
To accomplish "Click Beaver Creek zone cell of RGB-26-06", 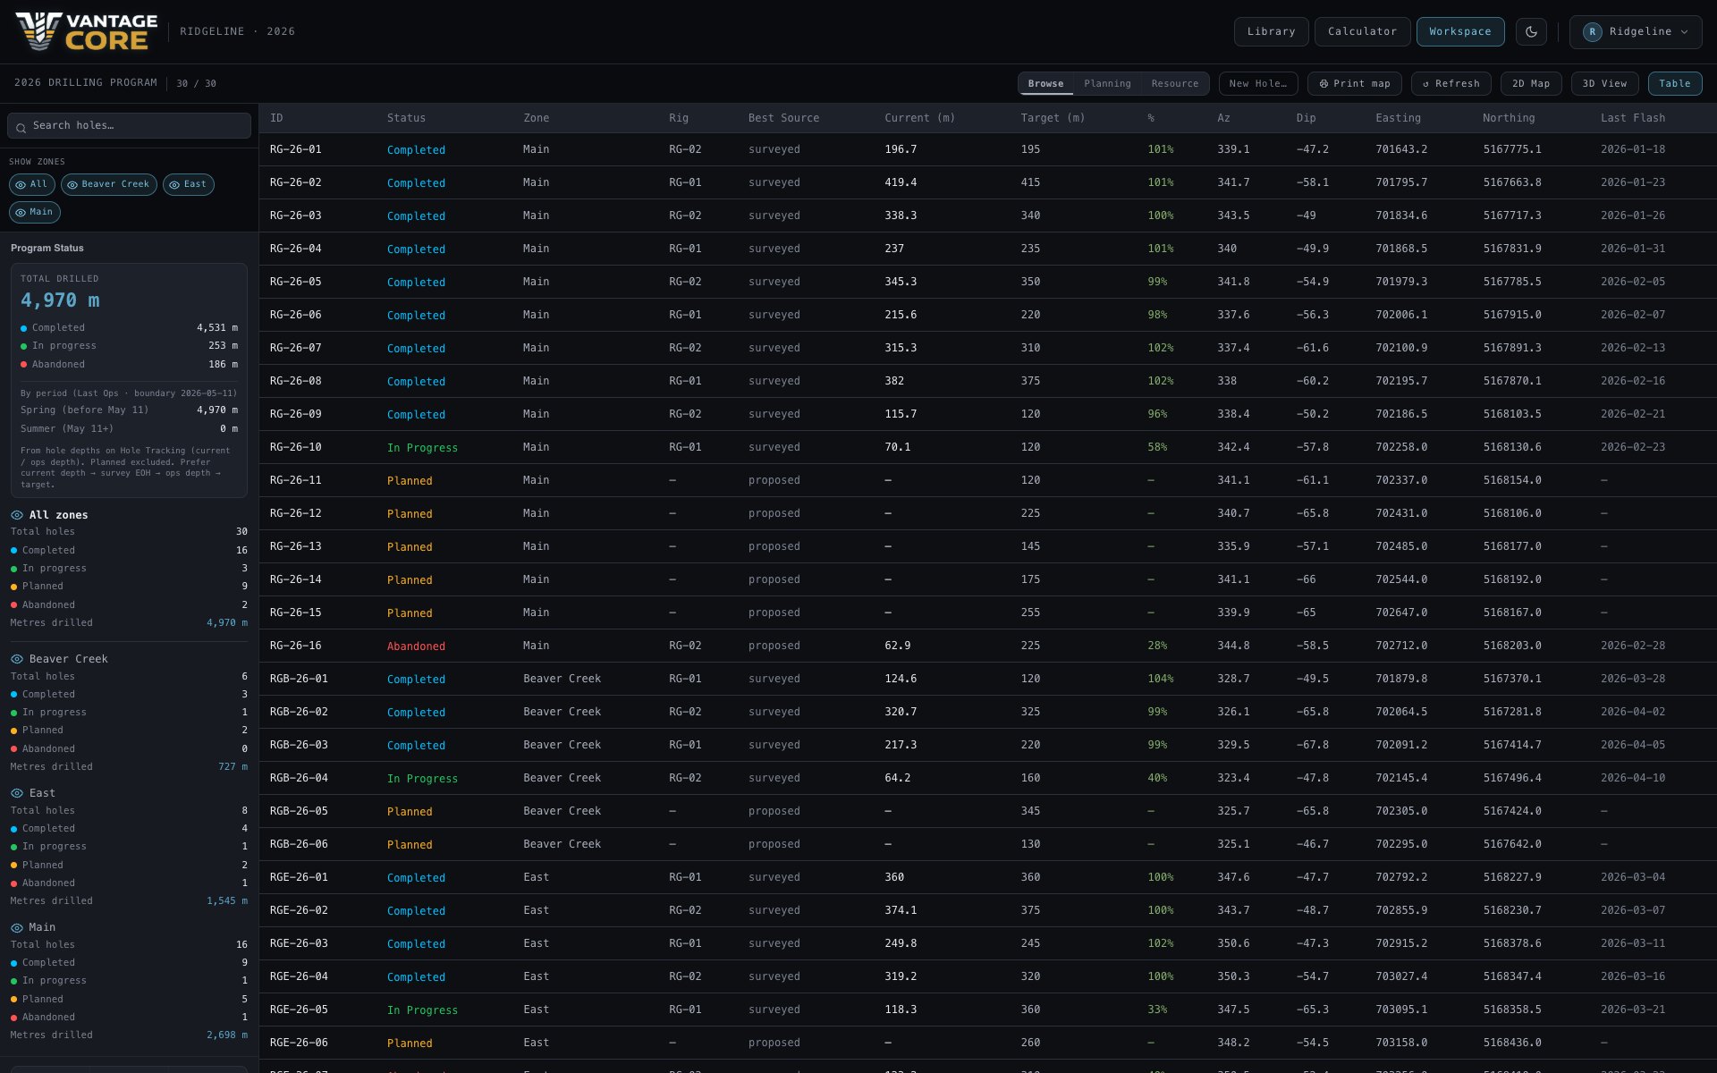I will click(562, 844).
